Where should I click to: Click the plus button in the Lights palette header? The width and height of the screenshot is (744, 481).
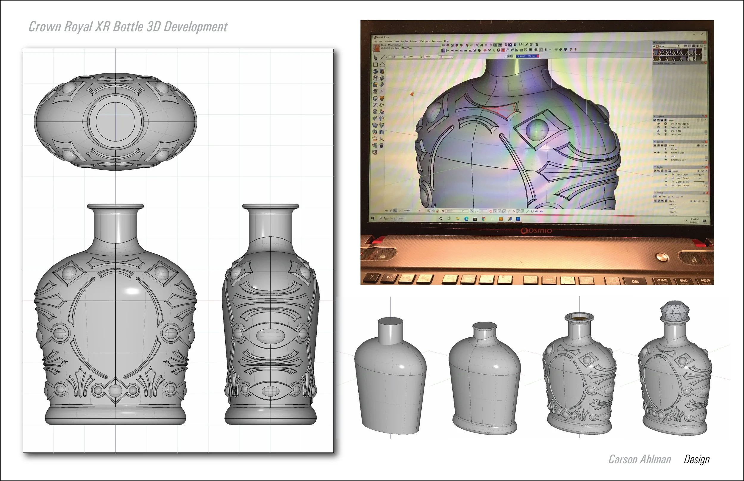click(699, 171)
